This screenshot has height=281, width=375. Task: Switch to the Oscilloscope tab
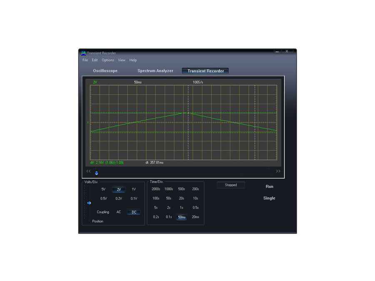tap(105, 71)
